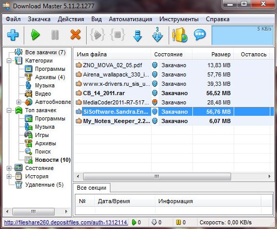Open the Инструменты menu

(179, 19)
